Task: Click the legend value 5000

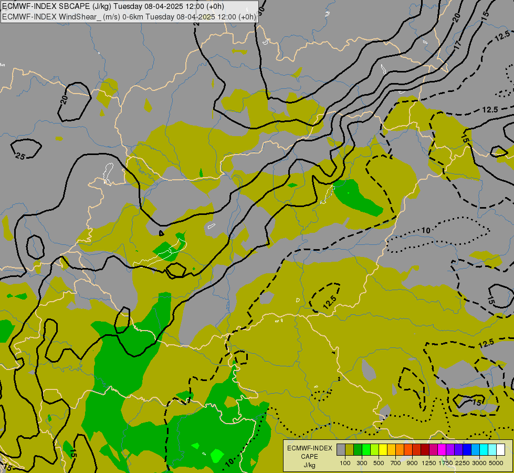Action: tap(496, 463)
